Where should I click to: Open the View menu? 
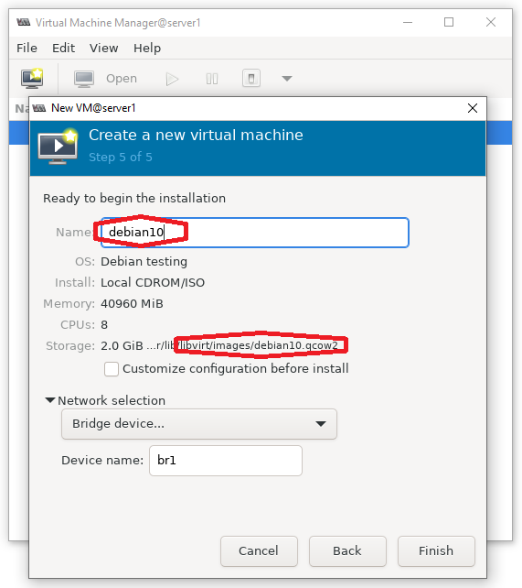click(103, 48)
